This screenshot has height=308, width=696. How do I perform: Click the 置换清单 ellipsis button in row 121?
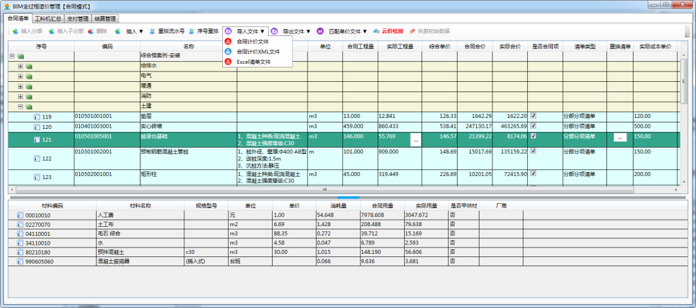(619, 138)
